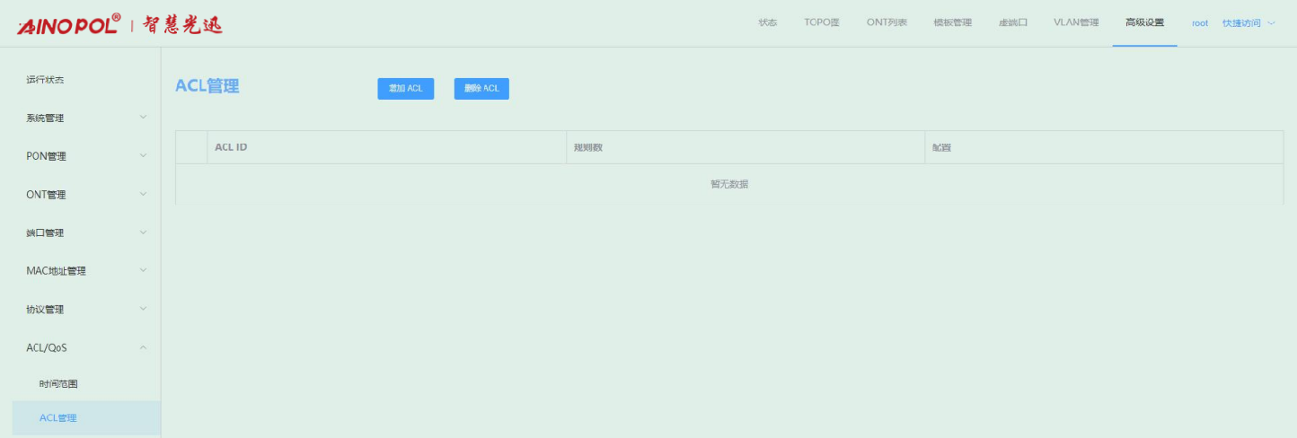
Task: Switch to the 状态 top tab
Action: (x=767, y=23)
